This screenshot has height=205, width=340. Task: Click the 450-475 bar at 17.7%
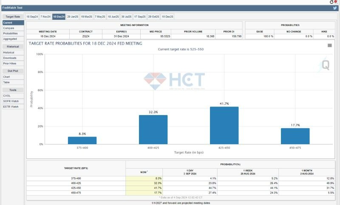pyautogui.click(x=295, y=136)
